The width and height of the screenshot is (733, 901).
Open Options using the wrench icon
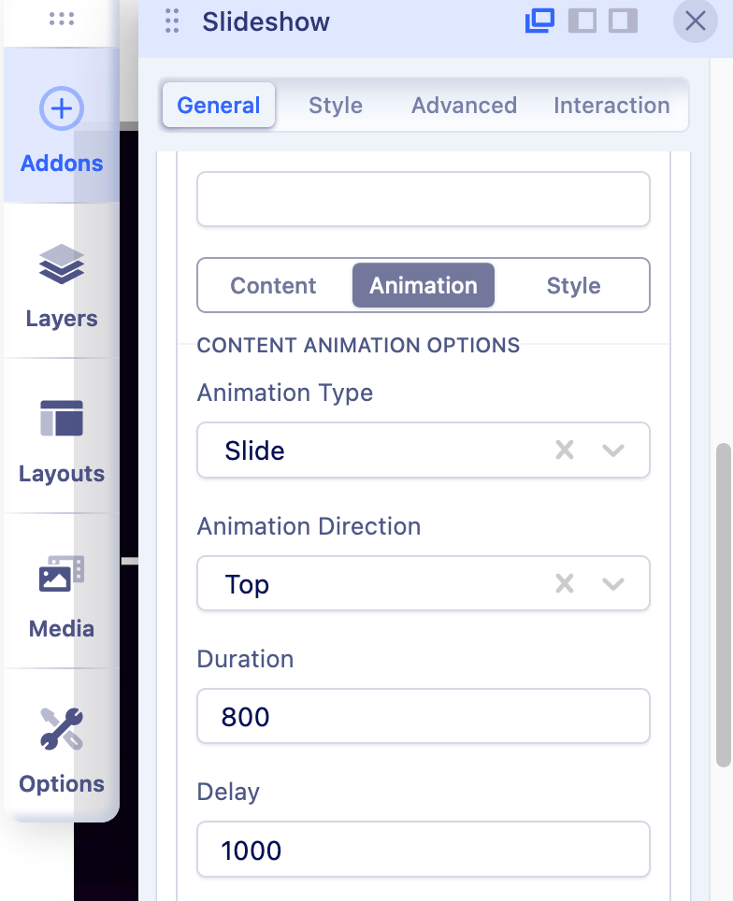coord(61,732)
